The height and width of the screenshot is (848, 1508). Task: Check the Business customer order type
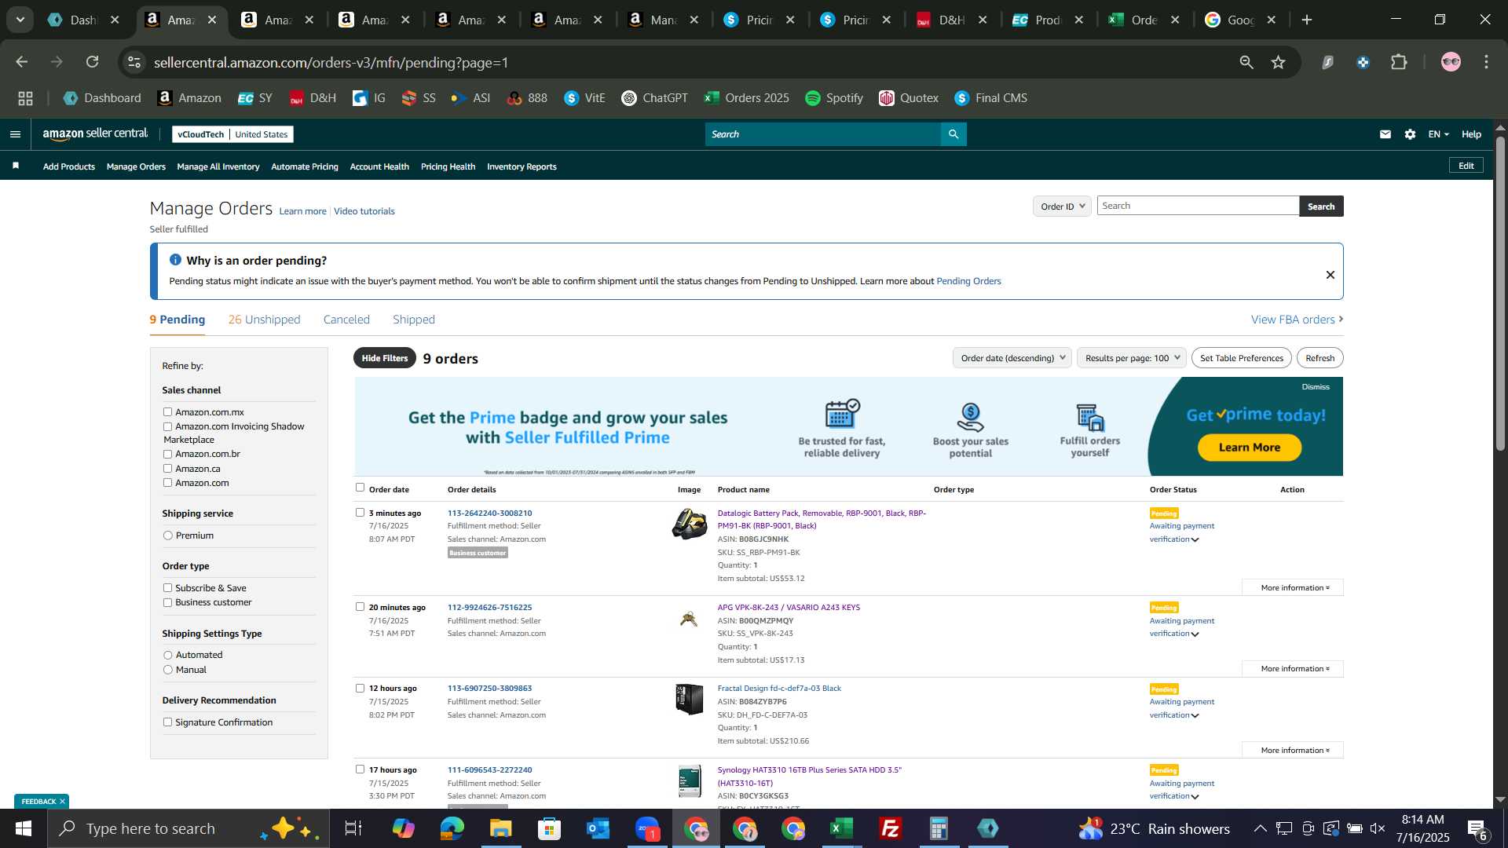pyautogui.click(x=167, y=602)
